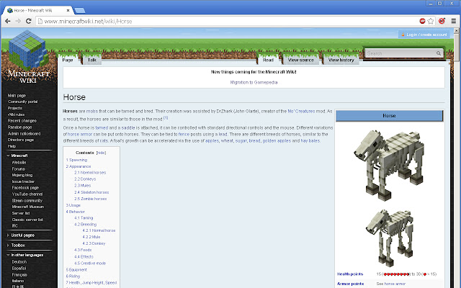Jump to 4.1 Taming section
461x288 pixels.
click(84, 217)
